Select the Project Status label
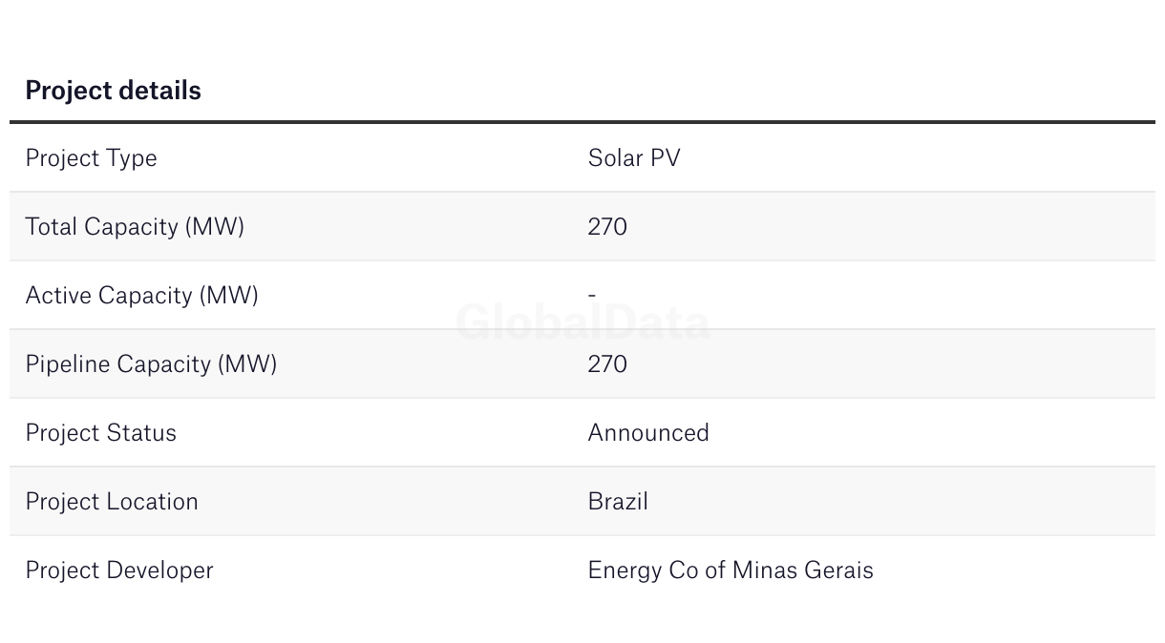The image size is (1165, 643). click(100, 433)
